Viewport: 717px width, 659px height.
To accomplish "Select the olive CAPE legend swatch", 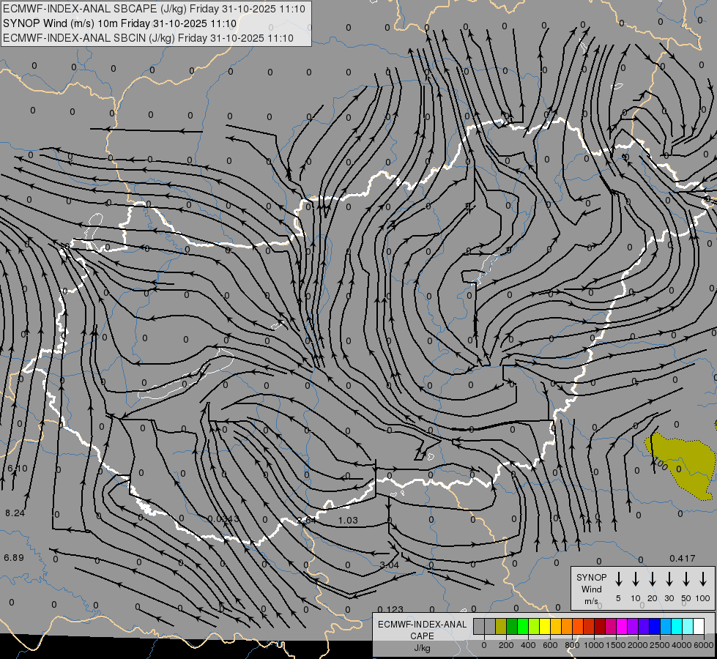I will (501, 626).
